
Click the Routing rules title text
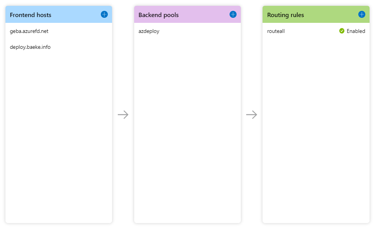pos(286,15)
